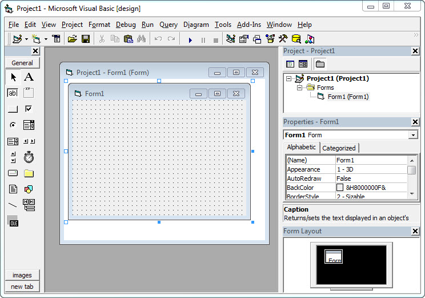Open the Form1 object dropdown in Properties
Screen dimensions: 425x298
[x=413, y=135]
